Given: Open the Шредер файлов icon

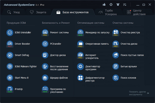Looking at the screenshot, I should [x=45, y=78].
